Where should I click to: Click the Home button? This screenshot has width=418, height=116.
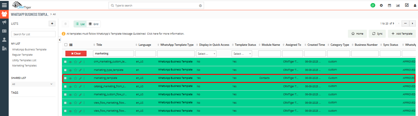[x=357, y=33]
